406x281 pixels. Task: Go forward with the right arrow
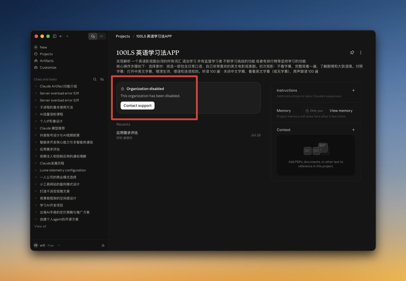coord(67,36)
